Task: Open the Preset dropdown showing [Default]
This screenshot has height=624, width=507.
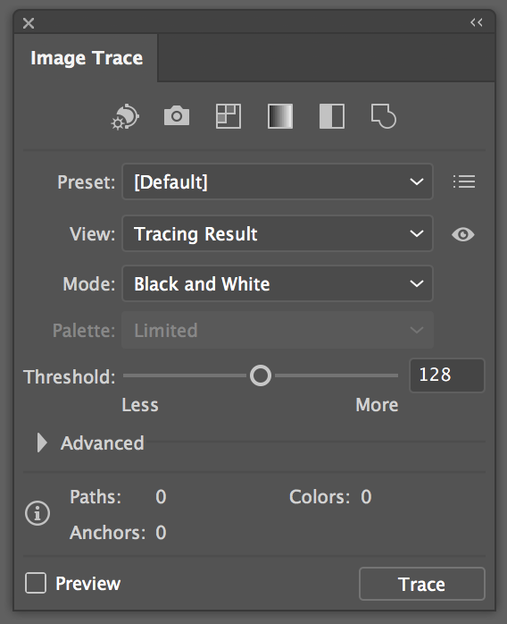Action: coord(278,181)
